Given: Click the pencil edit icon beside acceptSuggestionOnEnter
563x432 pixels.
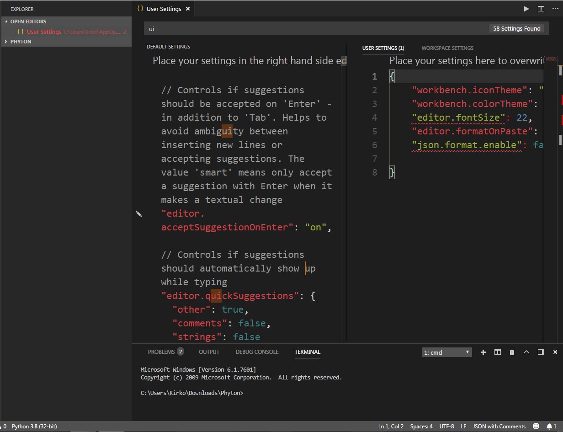Looking at the screenshot, I should click(138, 213).
